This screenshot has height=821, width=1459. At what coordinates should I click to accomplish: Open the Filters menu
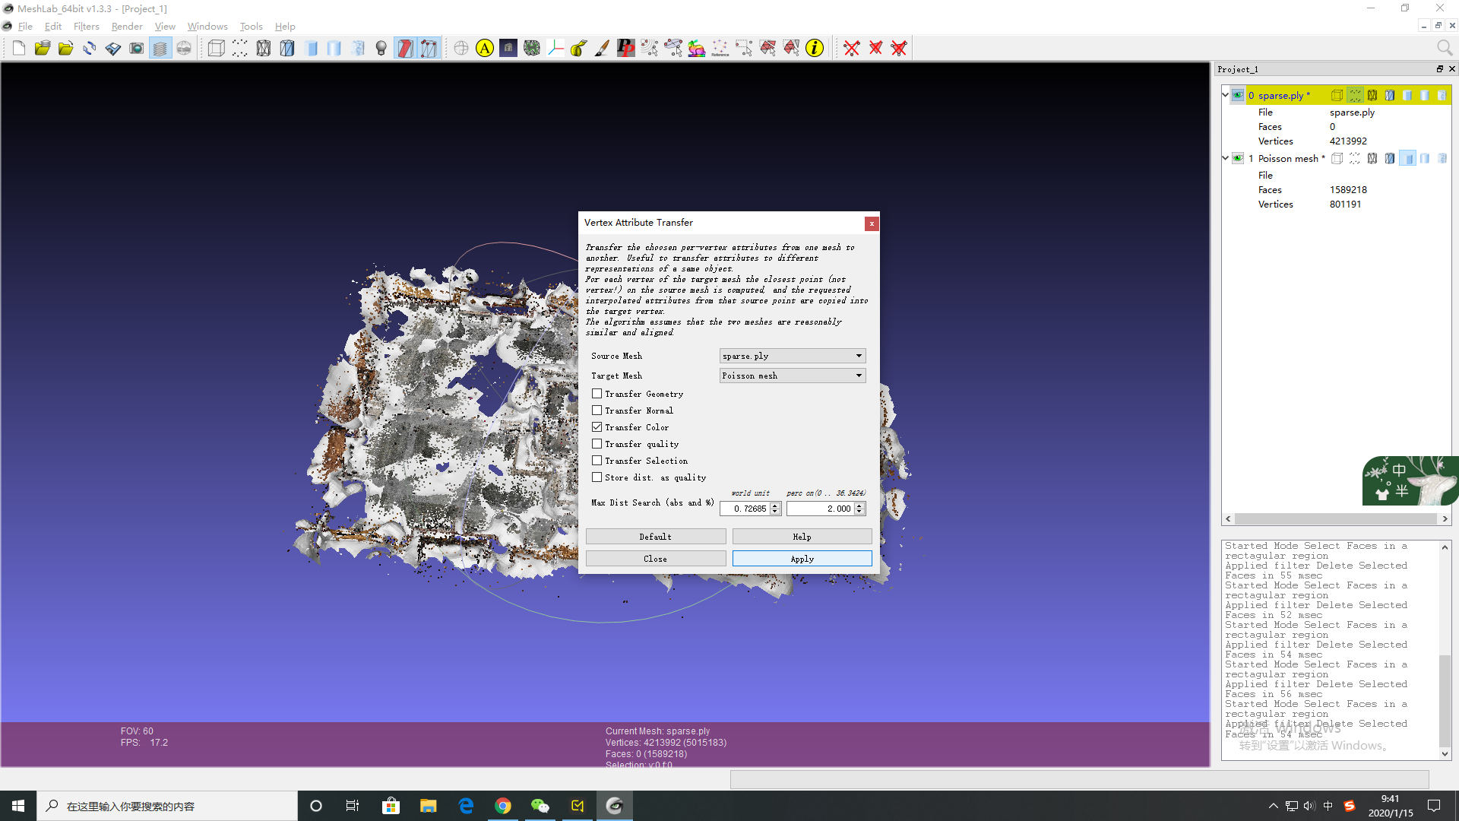86,26
